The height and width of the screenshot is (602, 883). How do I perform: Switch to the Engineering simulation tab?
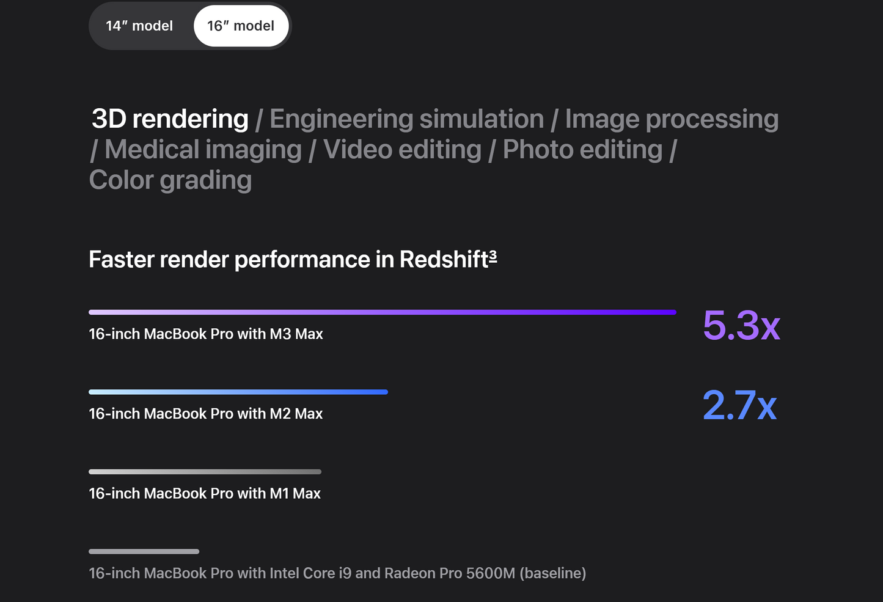[406, 119]
